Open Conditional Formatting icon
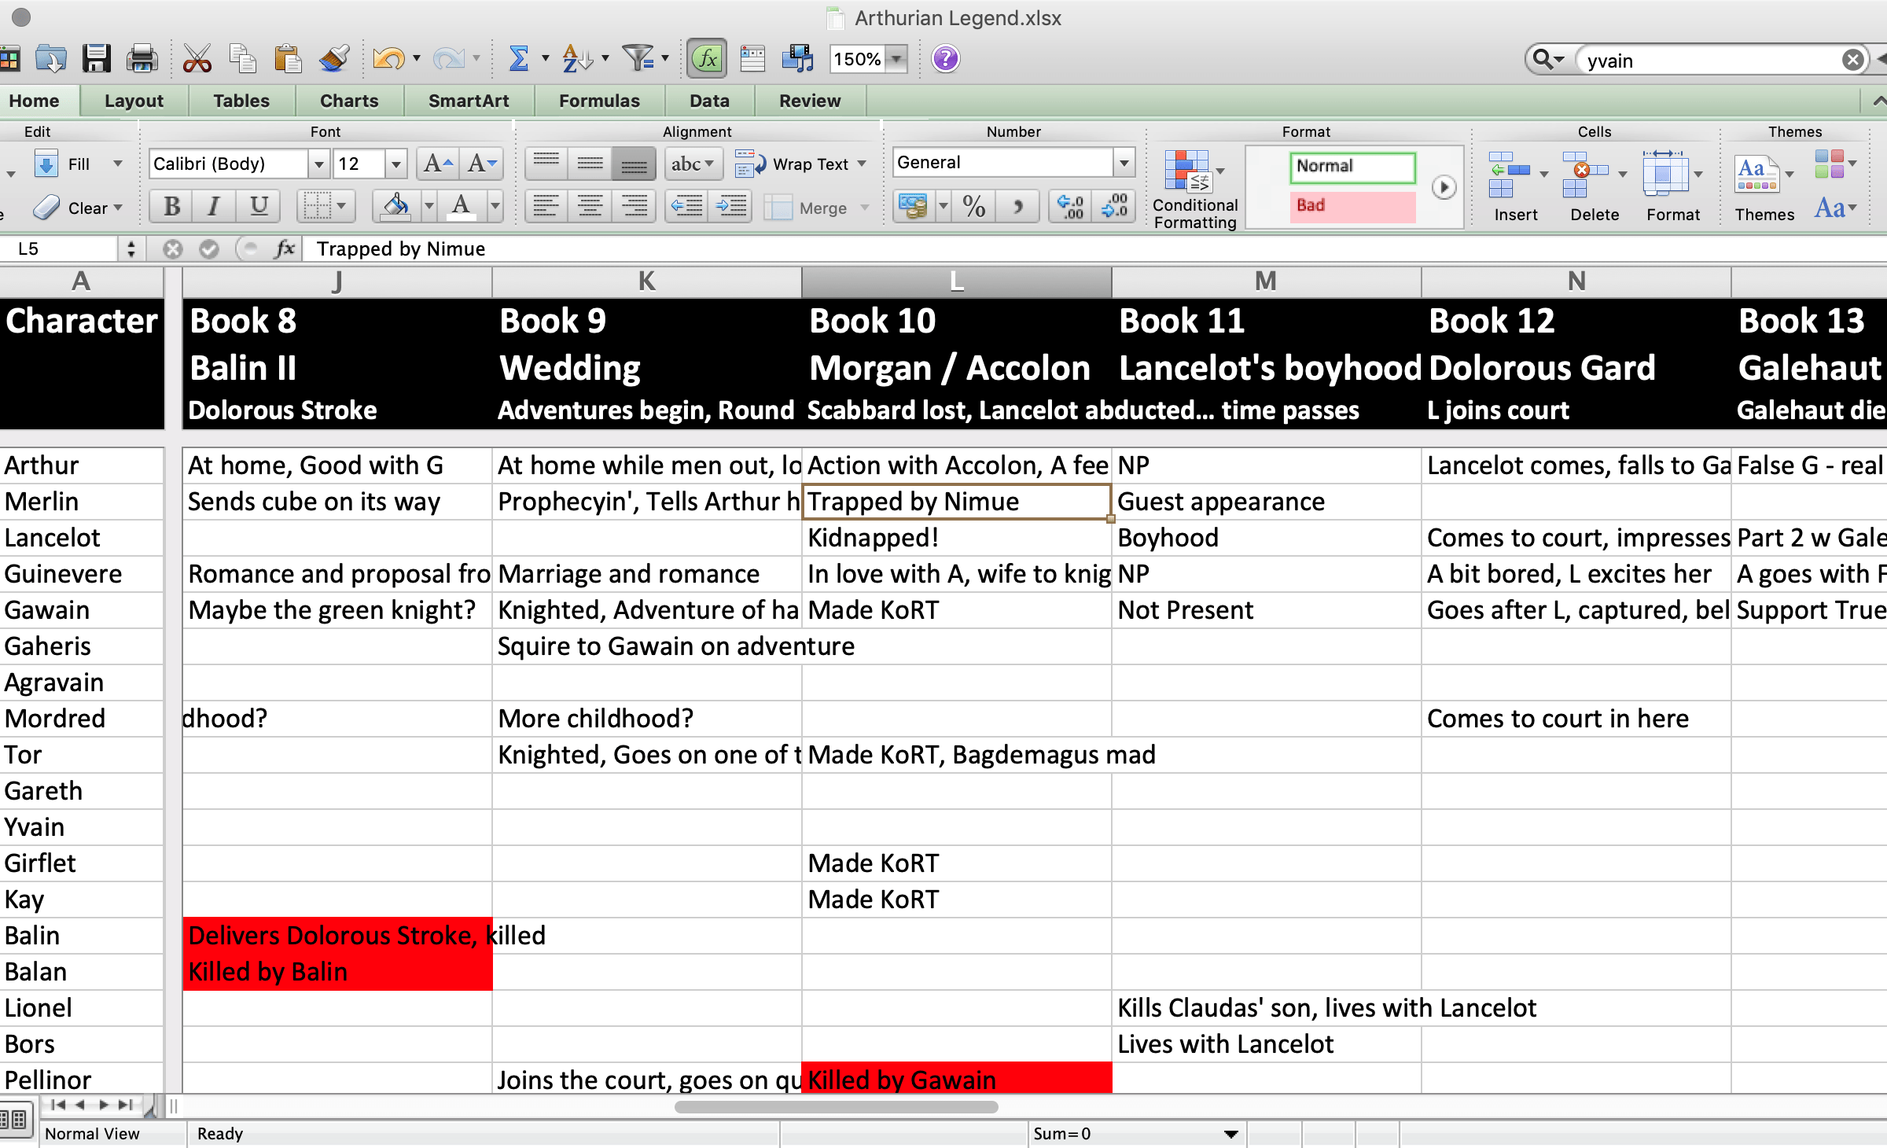 (1187, 171)
